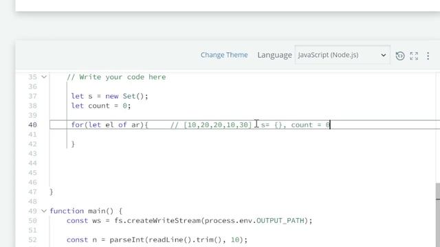Click on 'function main() {' text
The width and height of the screenshot is (440, 247).
point(86,211)
